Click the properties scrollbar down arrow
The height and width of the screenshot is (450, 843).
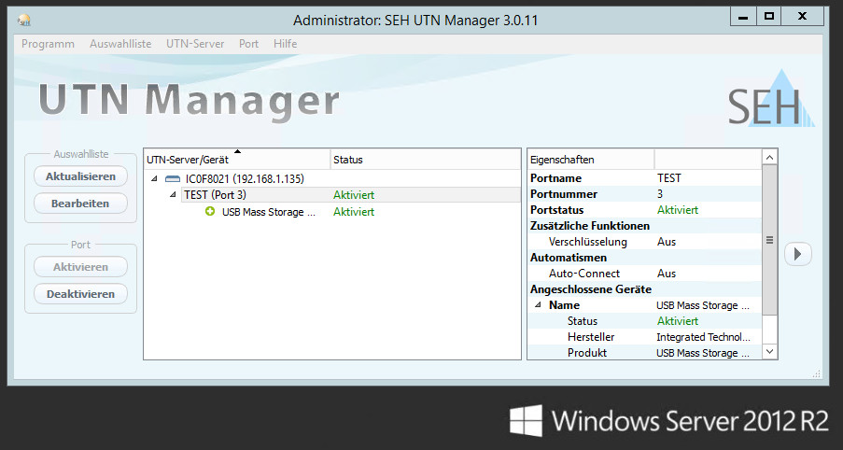pos(770,352)
